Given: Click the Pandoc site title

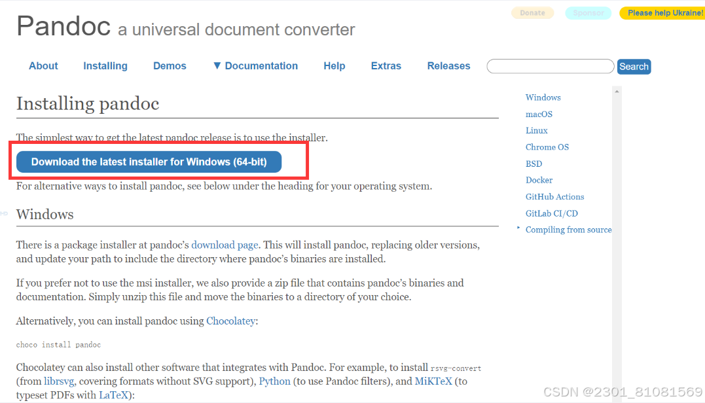Looking at the screenshot, I should click(x=63, y=26).
